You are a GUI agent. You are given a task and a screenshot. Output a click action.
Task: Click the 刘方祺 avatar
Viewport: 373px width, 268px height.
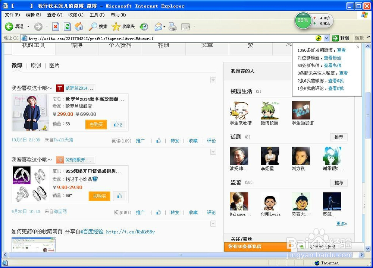coord(301,156)
